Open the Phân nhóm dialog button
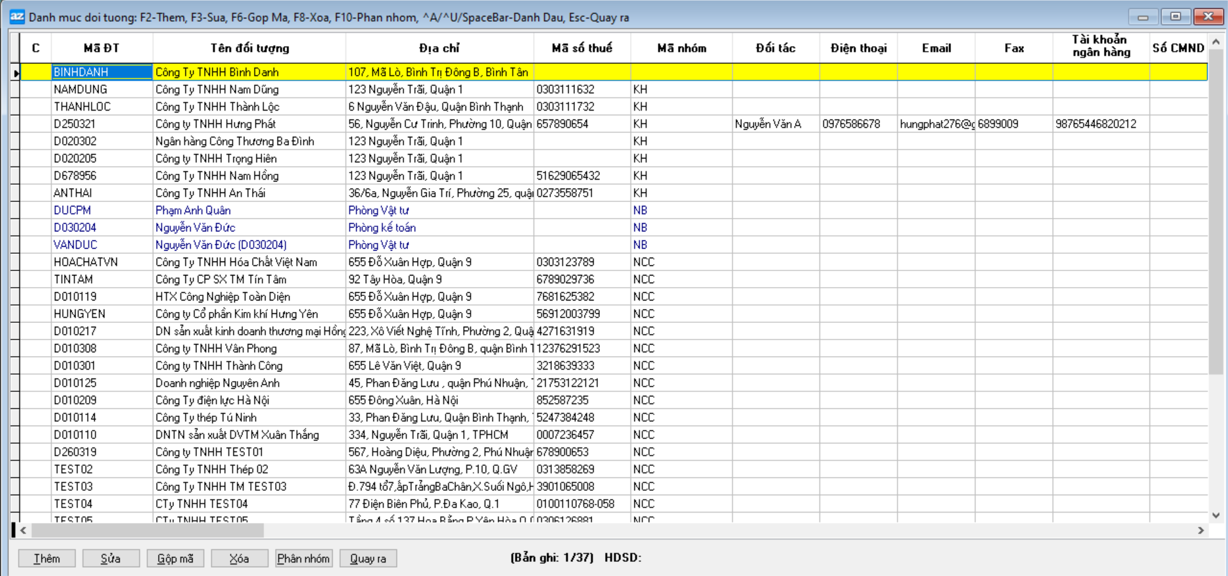This screenshot has width=1228, height=576. coord(303,558)
